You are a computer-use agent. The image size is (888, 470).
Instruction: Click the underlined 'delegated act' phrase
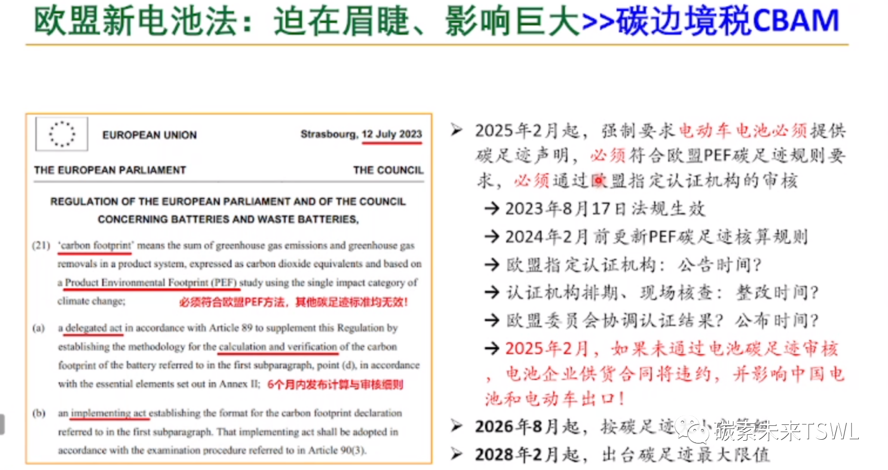point(93,328)
